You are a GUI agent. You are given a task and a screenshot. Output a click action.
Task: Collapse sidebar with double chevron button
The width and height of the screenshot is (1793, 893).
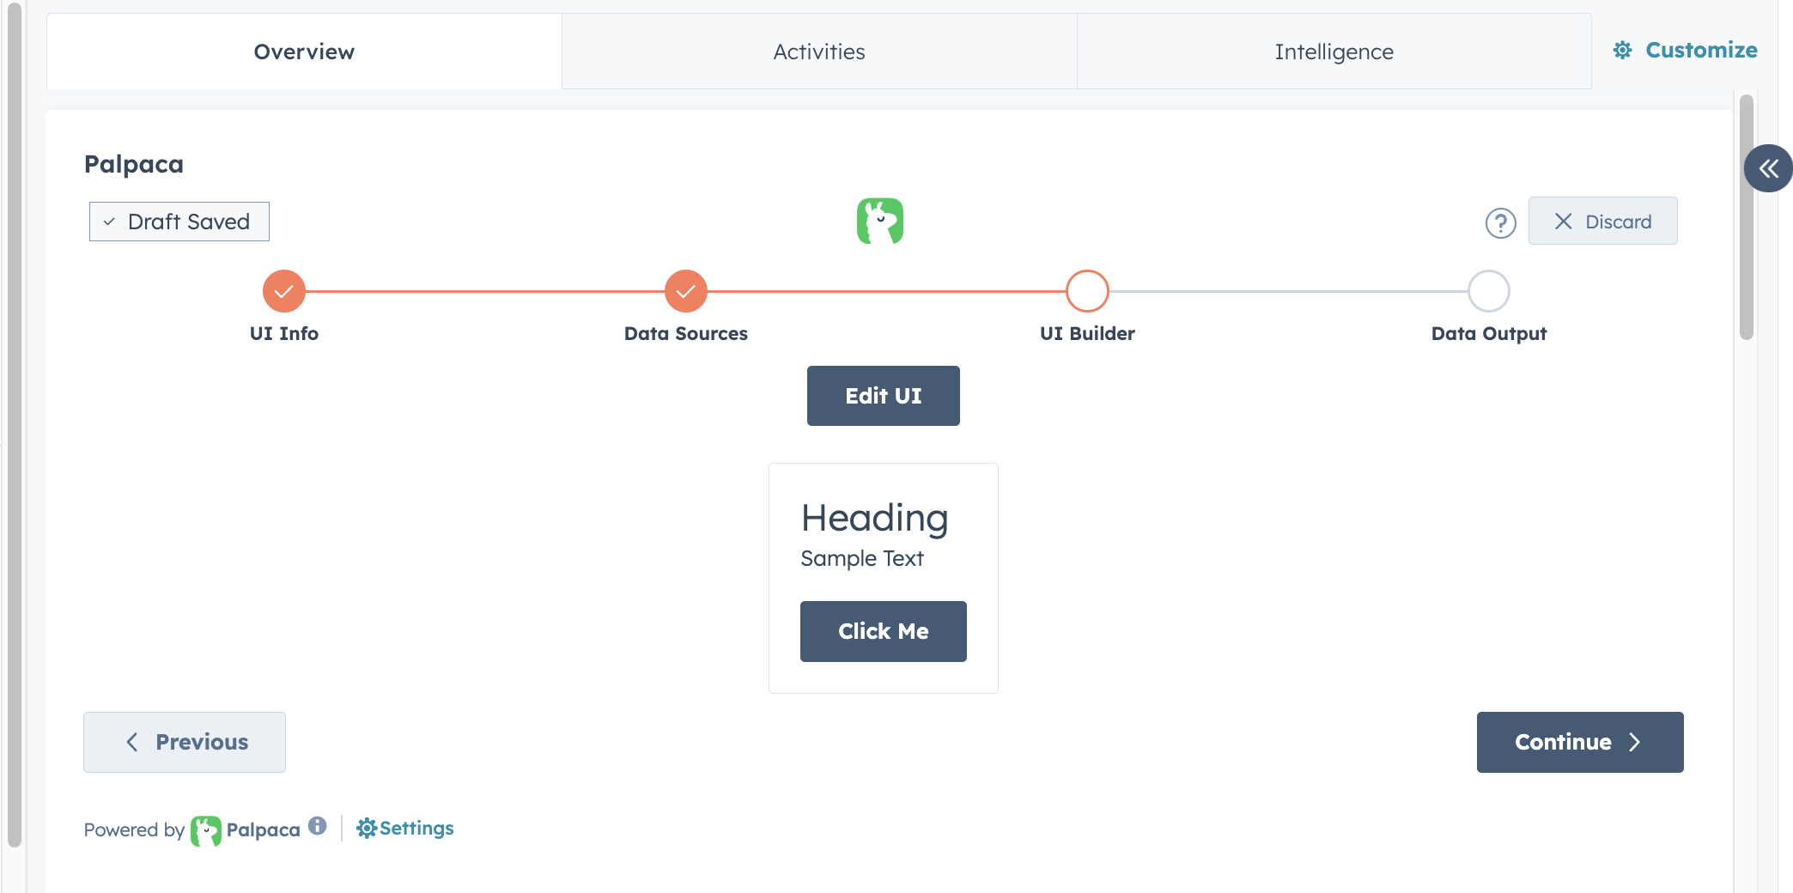[1767, 168]
